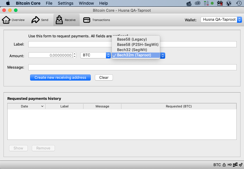Open the Apple menu
The width and height of the screenshot is (244, 169).
pos(8,3)
